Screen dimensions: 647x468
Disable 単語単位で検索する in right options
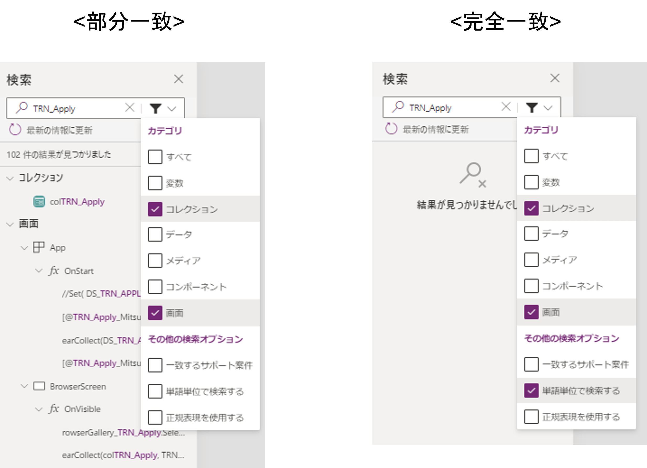[x=532, y=390]
